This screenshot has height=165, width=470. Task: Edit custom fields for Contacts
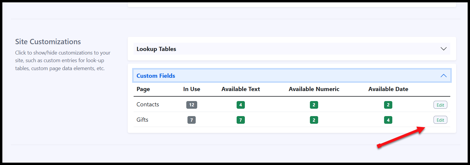point(440,105)
